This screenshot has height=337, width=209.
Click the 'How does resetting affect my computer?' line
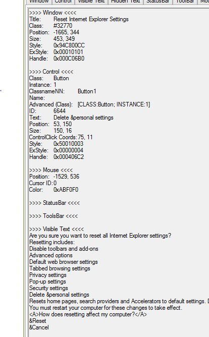point(88,314)
